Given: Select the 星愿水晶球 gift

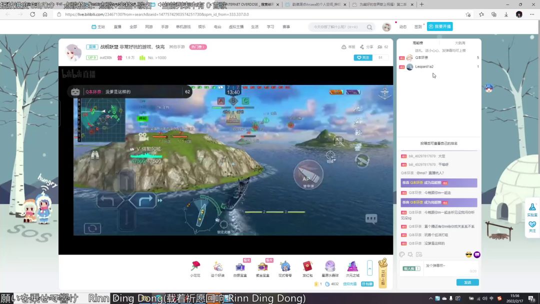Looking at the screenshot, I should click(x=330, y=269).
